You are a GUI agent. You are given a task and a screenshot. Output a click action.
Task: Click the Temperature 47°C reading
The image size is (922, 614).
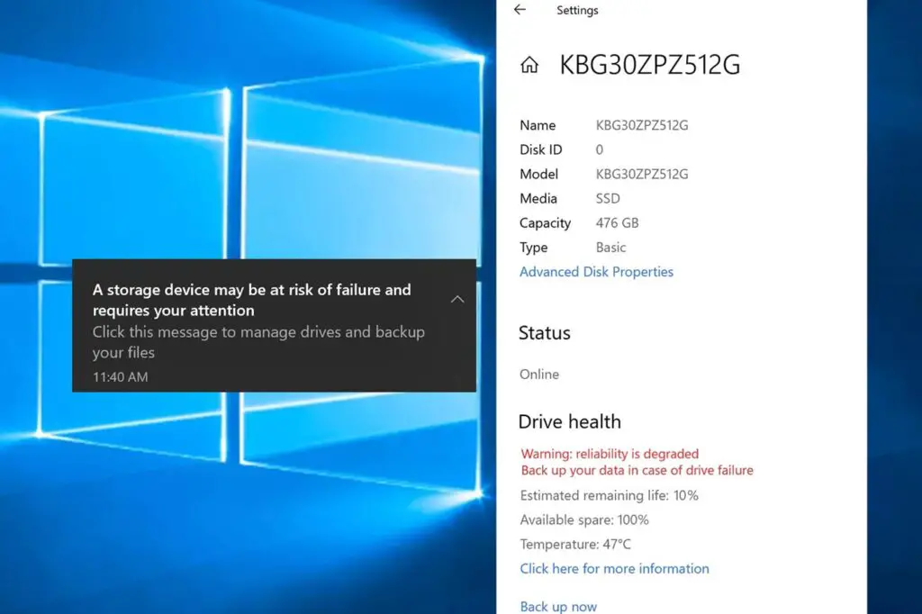coord(576,544)
